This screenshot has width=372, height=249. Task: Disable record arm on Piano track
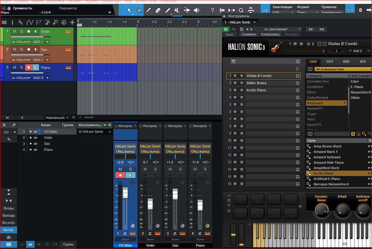coord(29,68)
